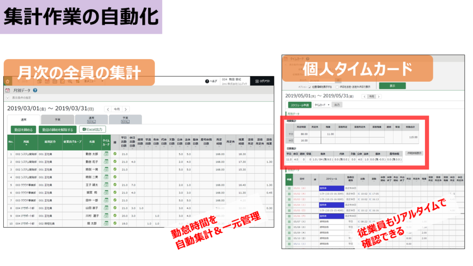The image size is (473, 266).
Task: Click the 出力 button in time card
Action: coord(337,105)
